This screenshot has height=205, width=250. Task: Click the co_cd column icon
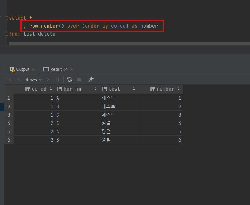27,89
